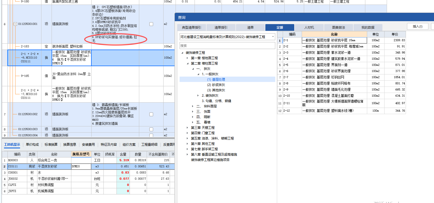Select 3. 勾缝、分格、嵌缝 tree item
Viewport: 434px width, 203px height.
(216, 101)
